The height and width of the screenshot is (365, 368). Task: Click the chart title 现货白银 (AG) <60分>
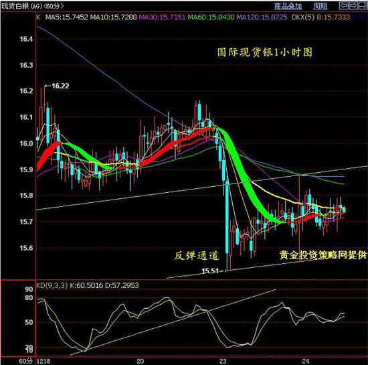pyautogui.click(x=32, y=6)
